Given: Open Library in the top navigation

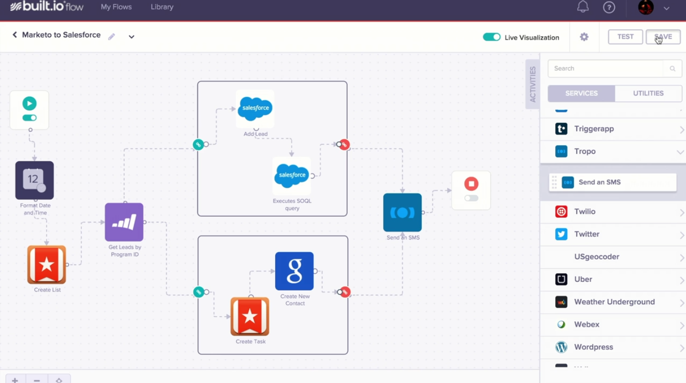Looking at the screenshot, I should point(162,7).
